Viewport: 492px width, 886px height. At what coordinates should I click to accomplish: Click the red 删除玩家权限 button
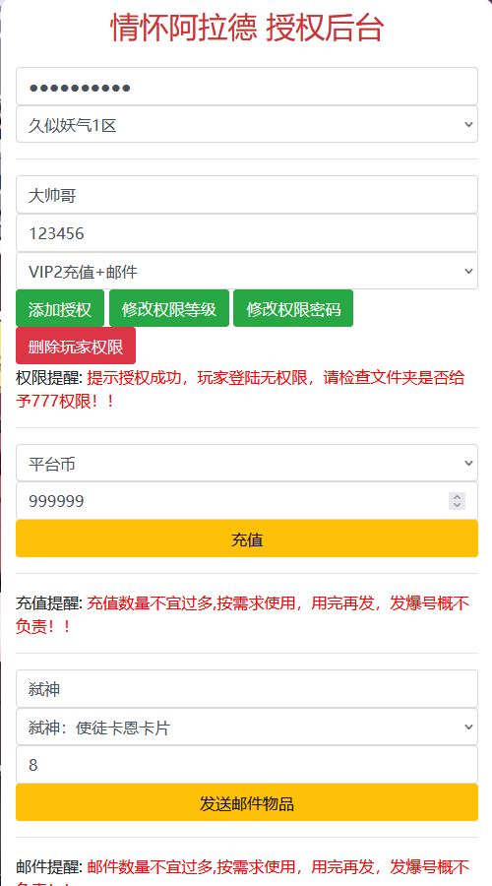click(x=76, y=346)
